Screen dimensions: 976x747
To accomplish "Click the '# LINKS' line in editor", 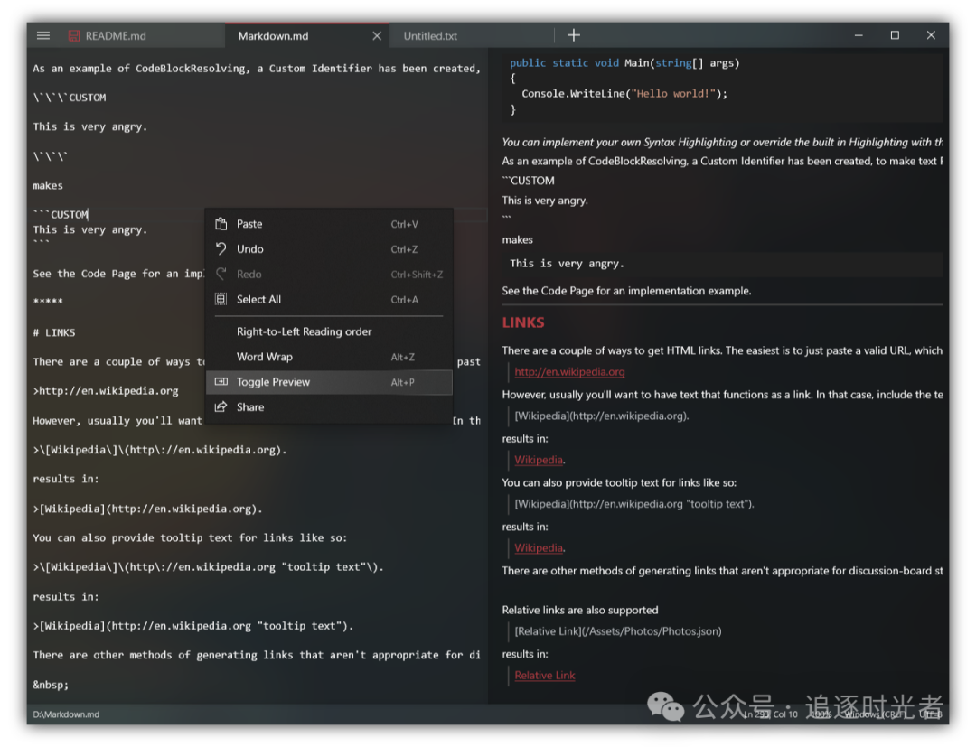I will click(x=54, y=332).
